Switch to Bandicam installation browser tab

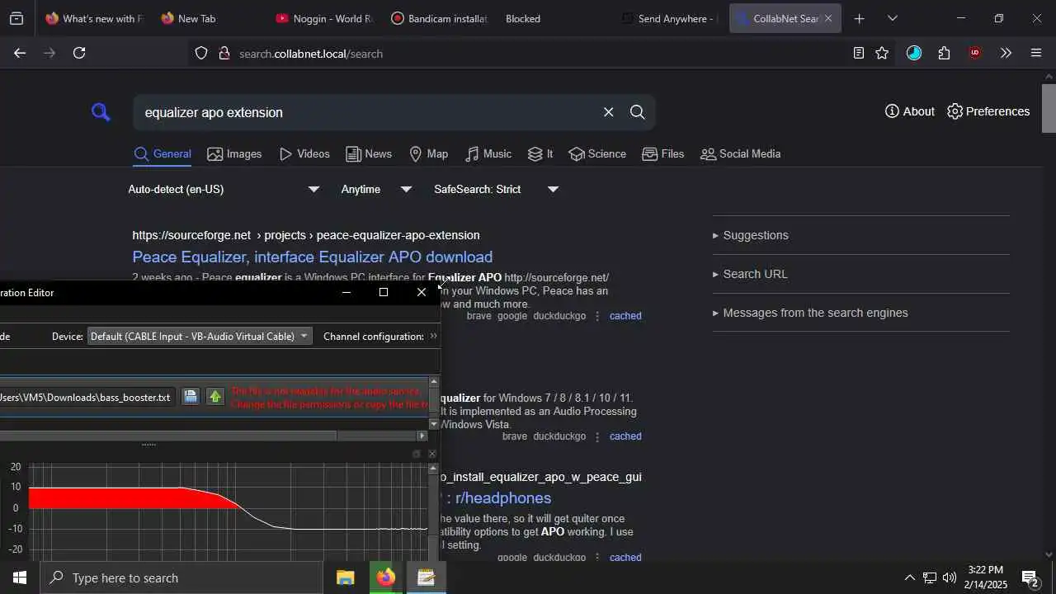439,18
